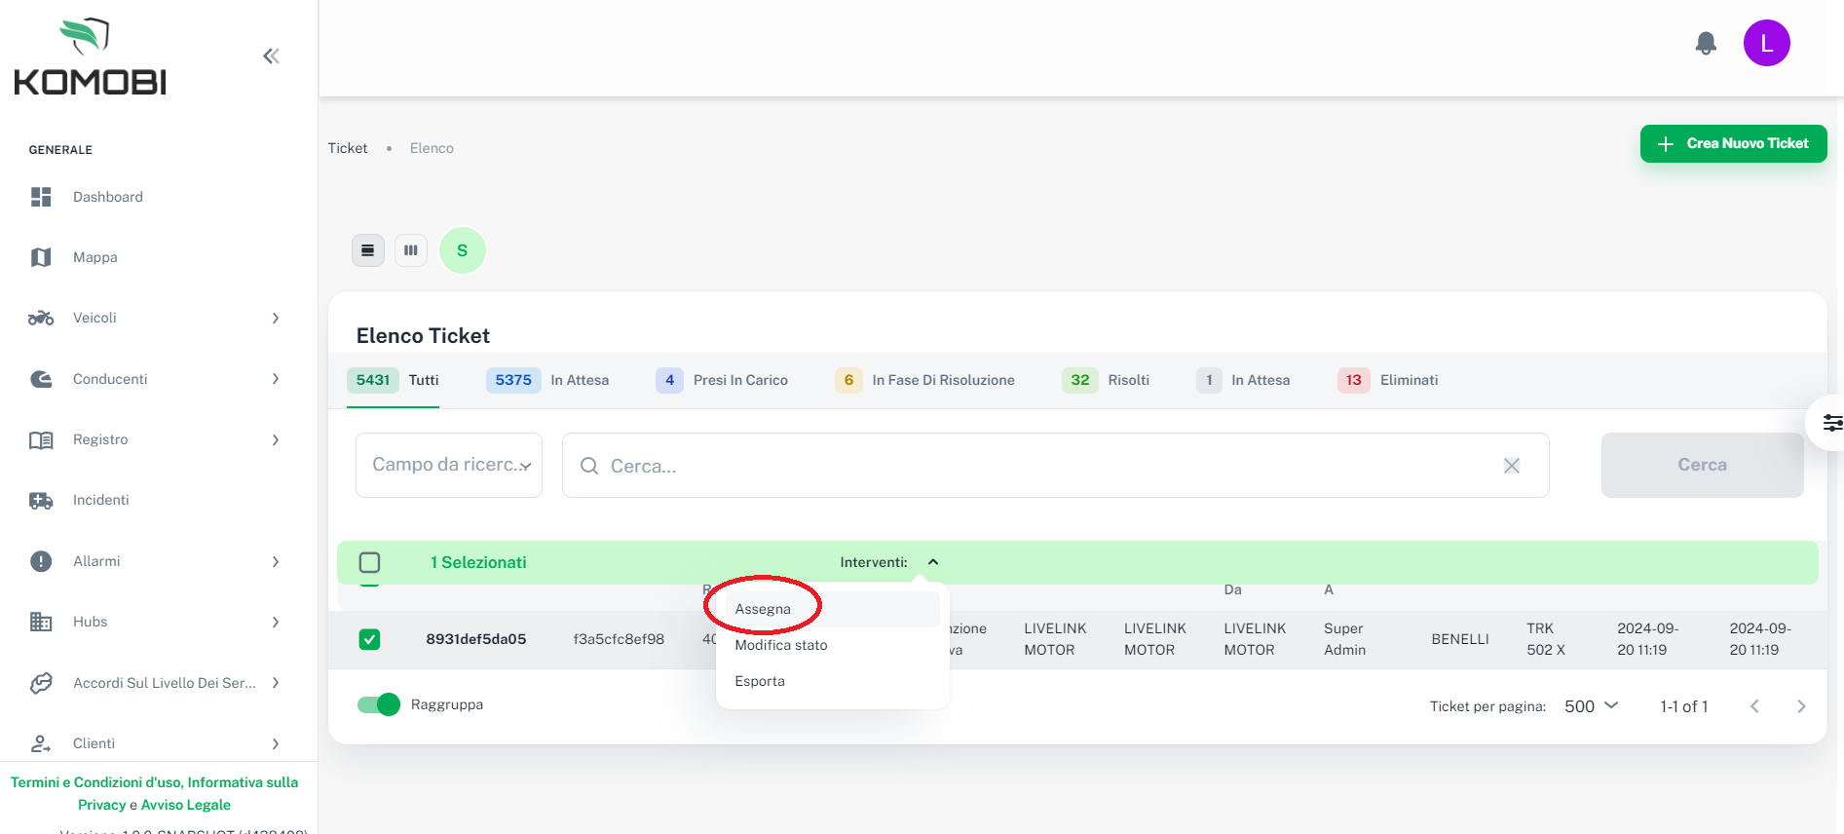Click into the Cerca search field
This screenshot has width=1844, height=834.
(1042, 466)
